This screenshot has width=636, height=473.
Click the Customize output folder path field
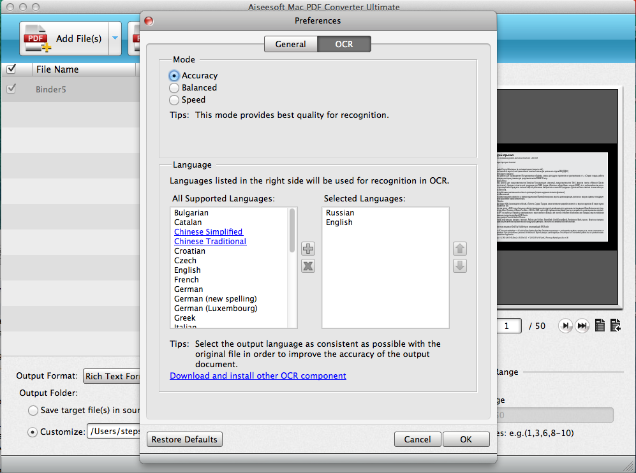114,432
